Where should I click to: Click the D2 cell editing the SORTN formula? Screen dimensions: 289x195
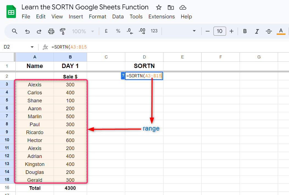tap(144, 76)
